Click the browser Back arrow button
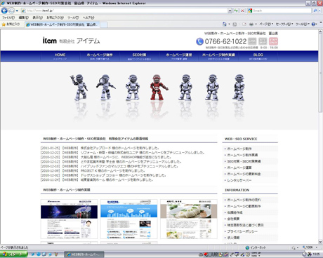The width and height of the screenshot is (323, 258). coord(4,11)
